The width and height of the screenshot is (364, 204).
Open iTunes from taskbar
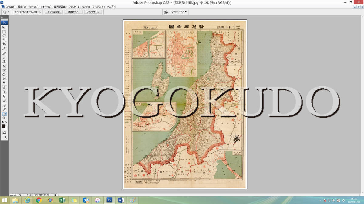point(97,200)
